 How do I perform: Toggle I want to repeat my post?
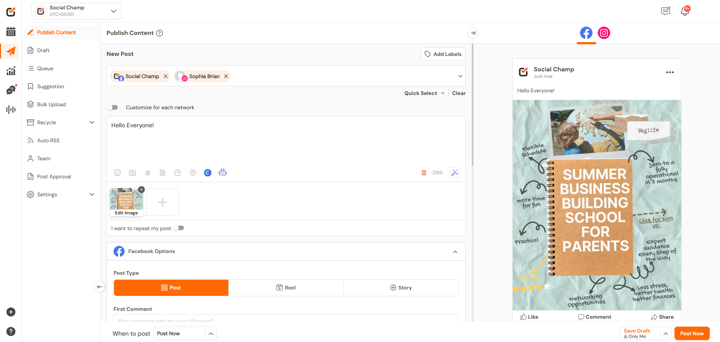(179, 228)
